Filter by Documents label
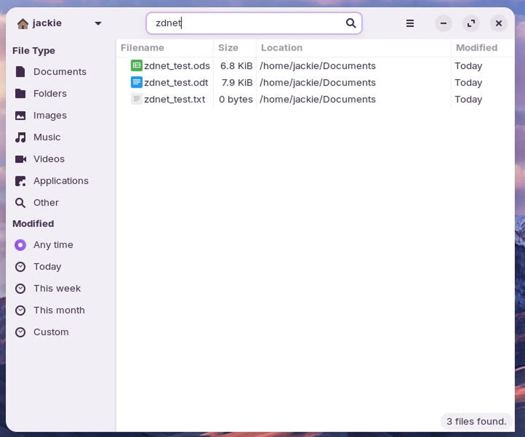This screenshot has height=437, width=525. 60,72
